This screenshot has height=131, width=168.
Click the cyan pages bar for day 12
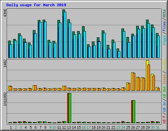pyautogui.click(x=65, y=35)
